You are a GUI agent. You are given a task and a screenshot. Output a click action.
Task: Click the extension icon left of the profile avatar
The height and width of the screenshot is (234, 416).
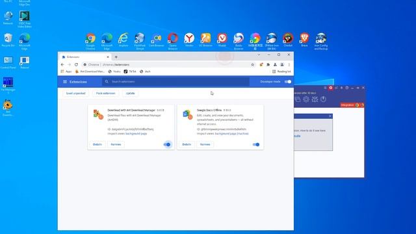point(275,65)
